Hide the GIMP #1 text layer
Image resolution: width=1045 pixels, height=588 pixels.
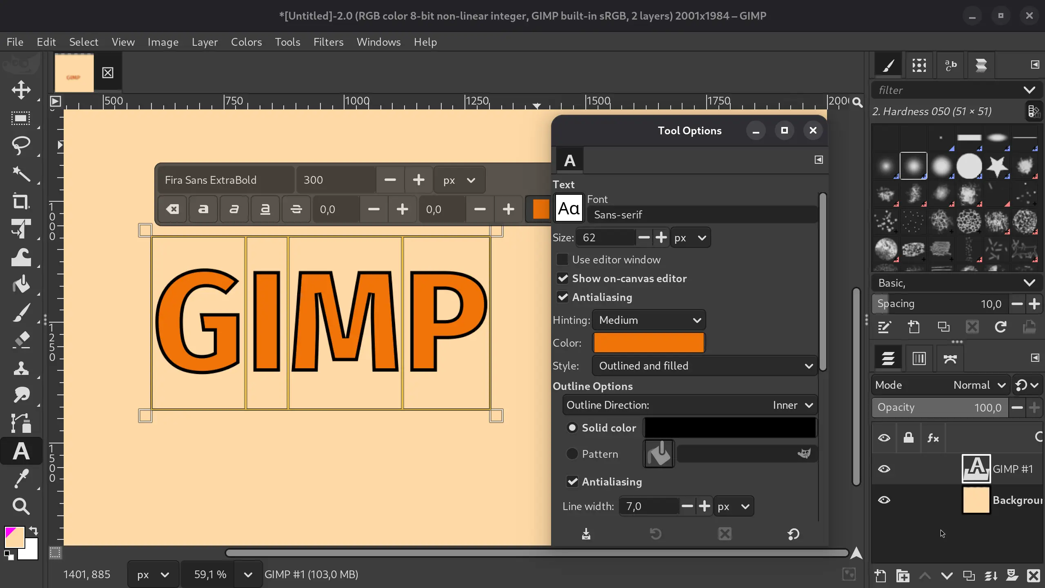884,469
